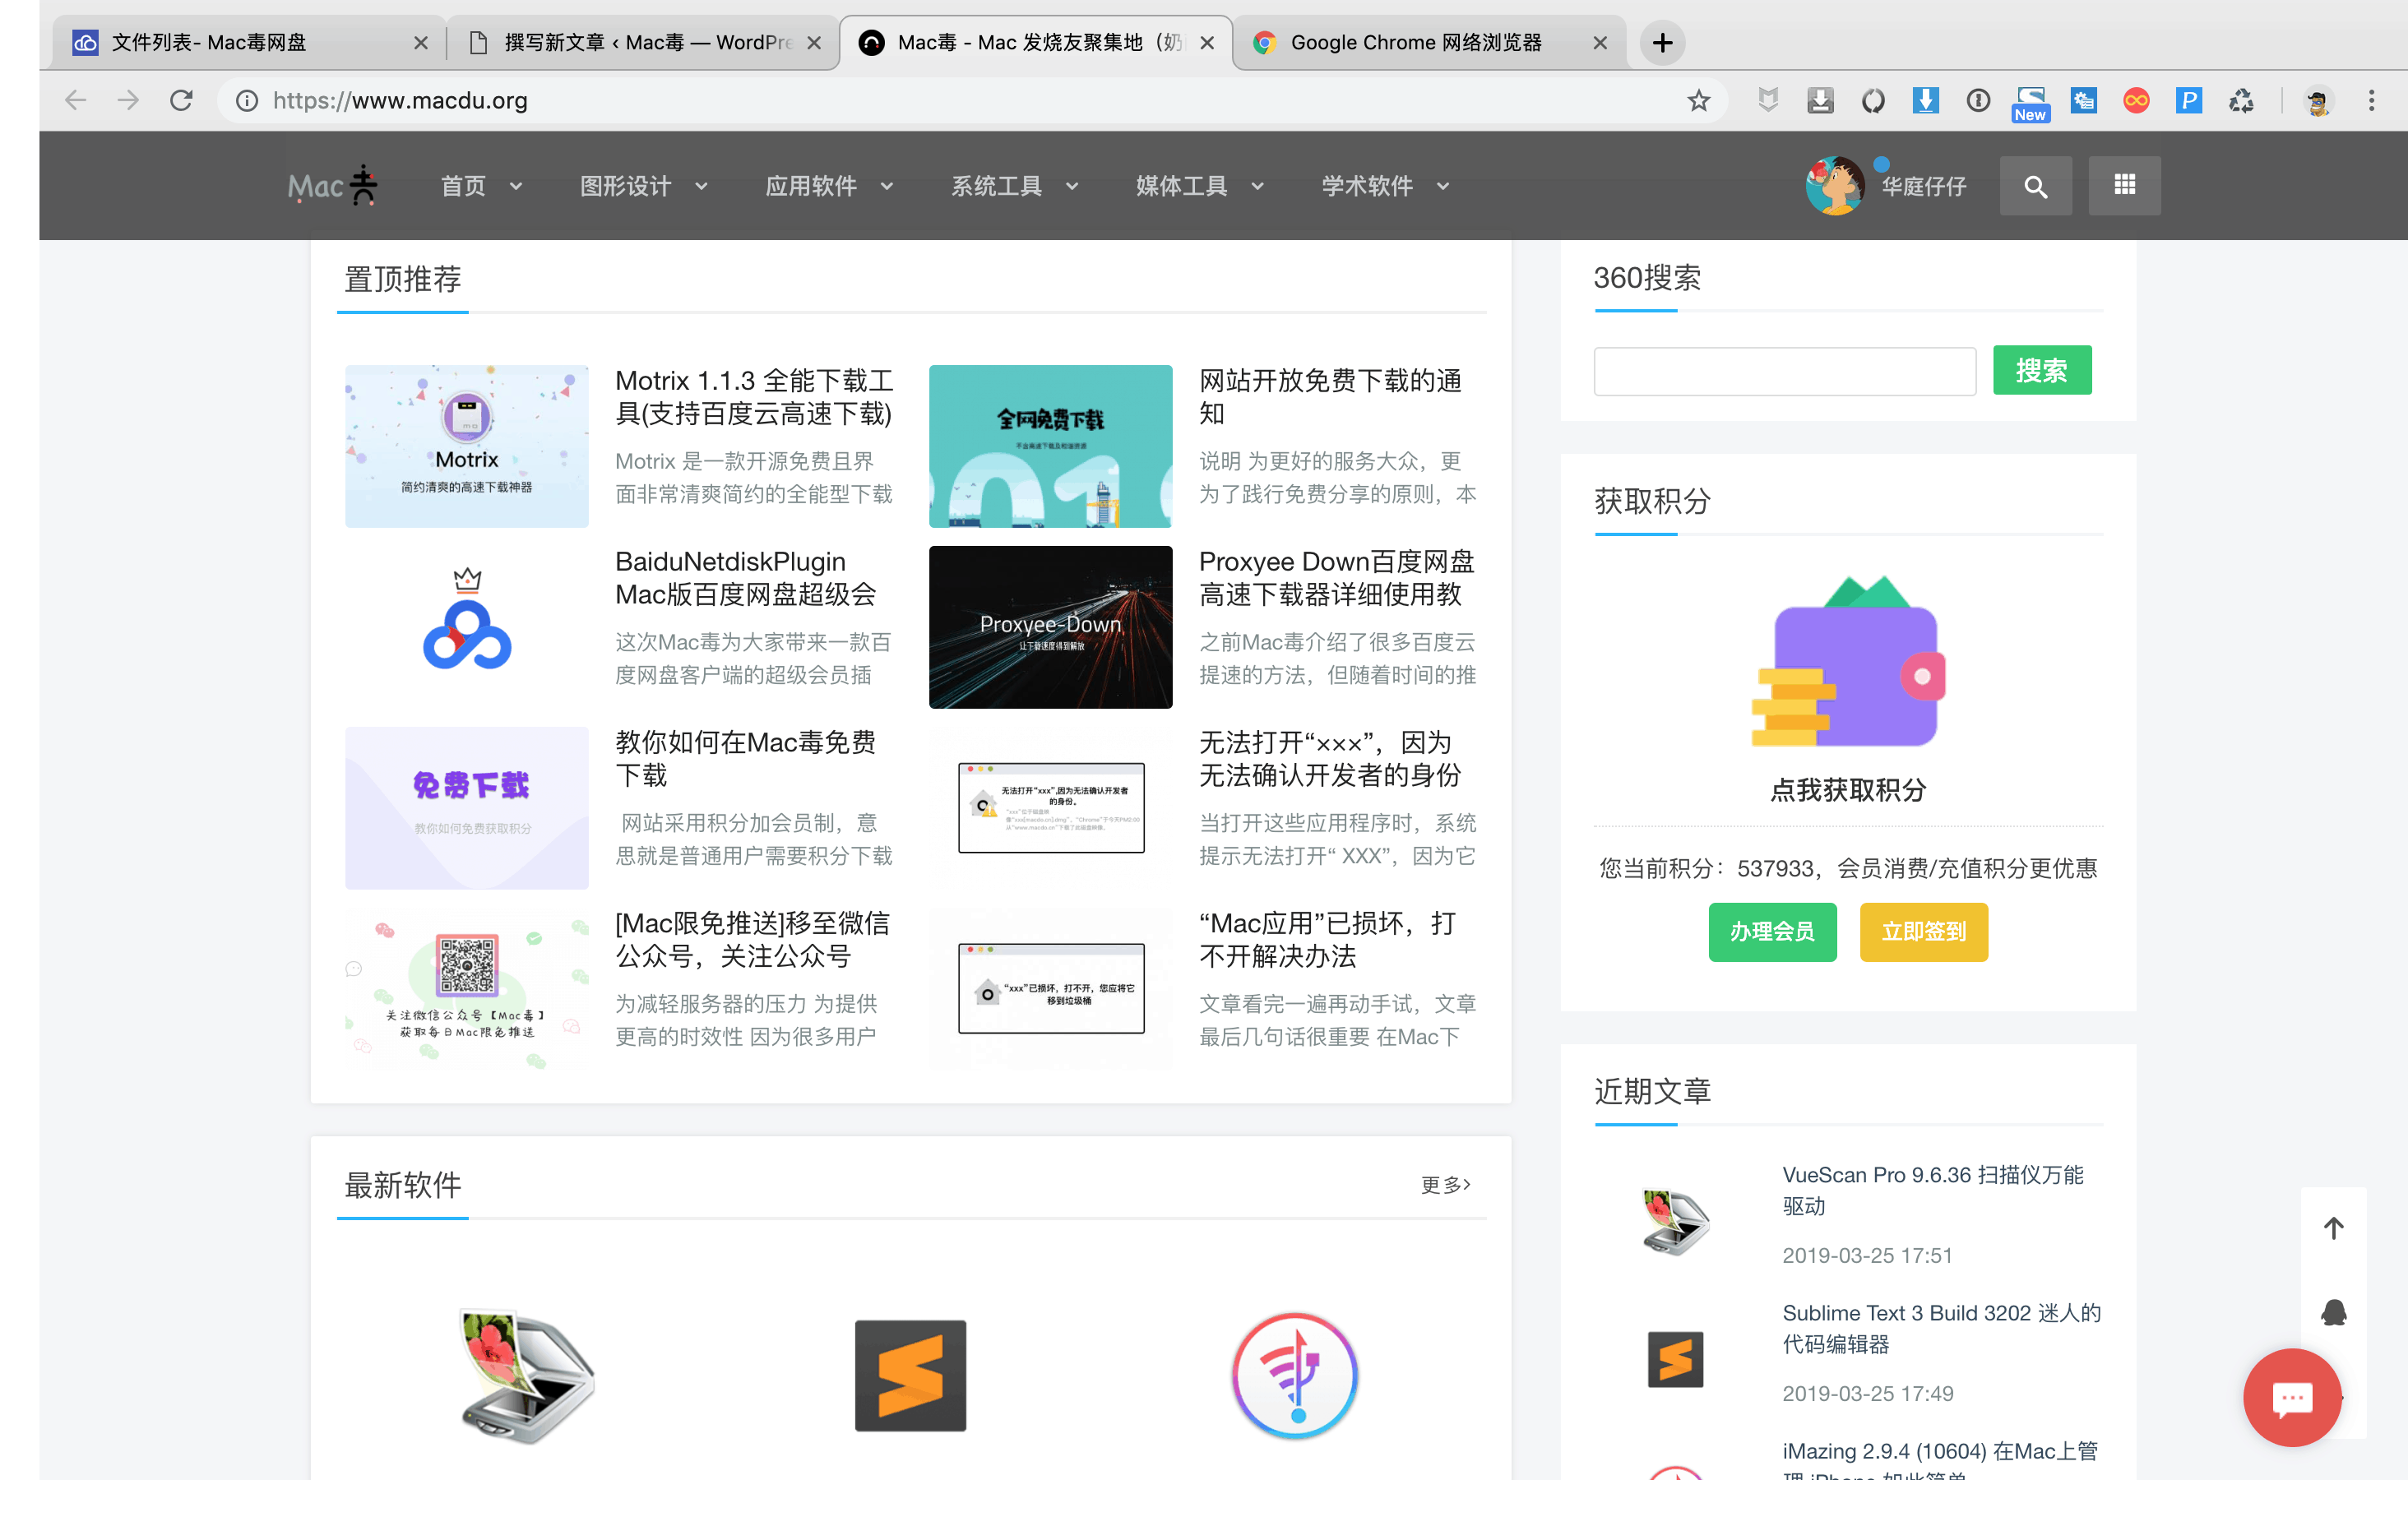Open 教你如何在Mac毒免费下载 article

click(x=745, y=759)
